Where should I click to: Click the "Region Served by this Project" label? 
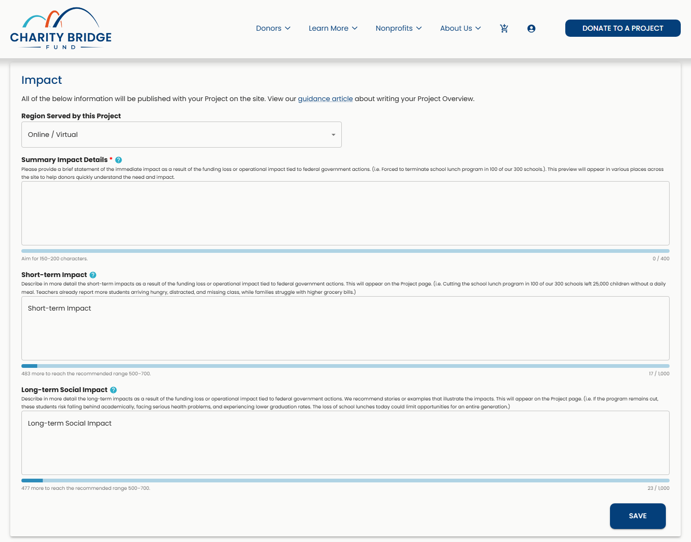pyautogui.click(x=71, y=116)
